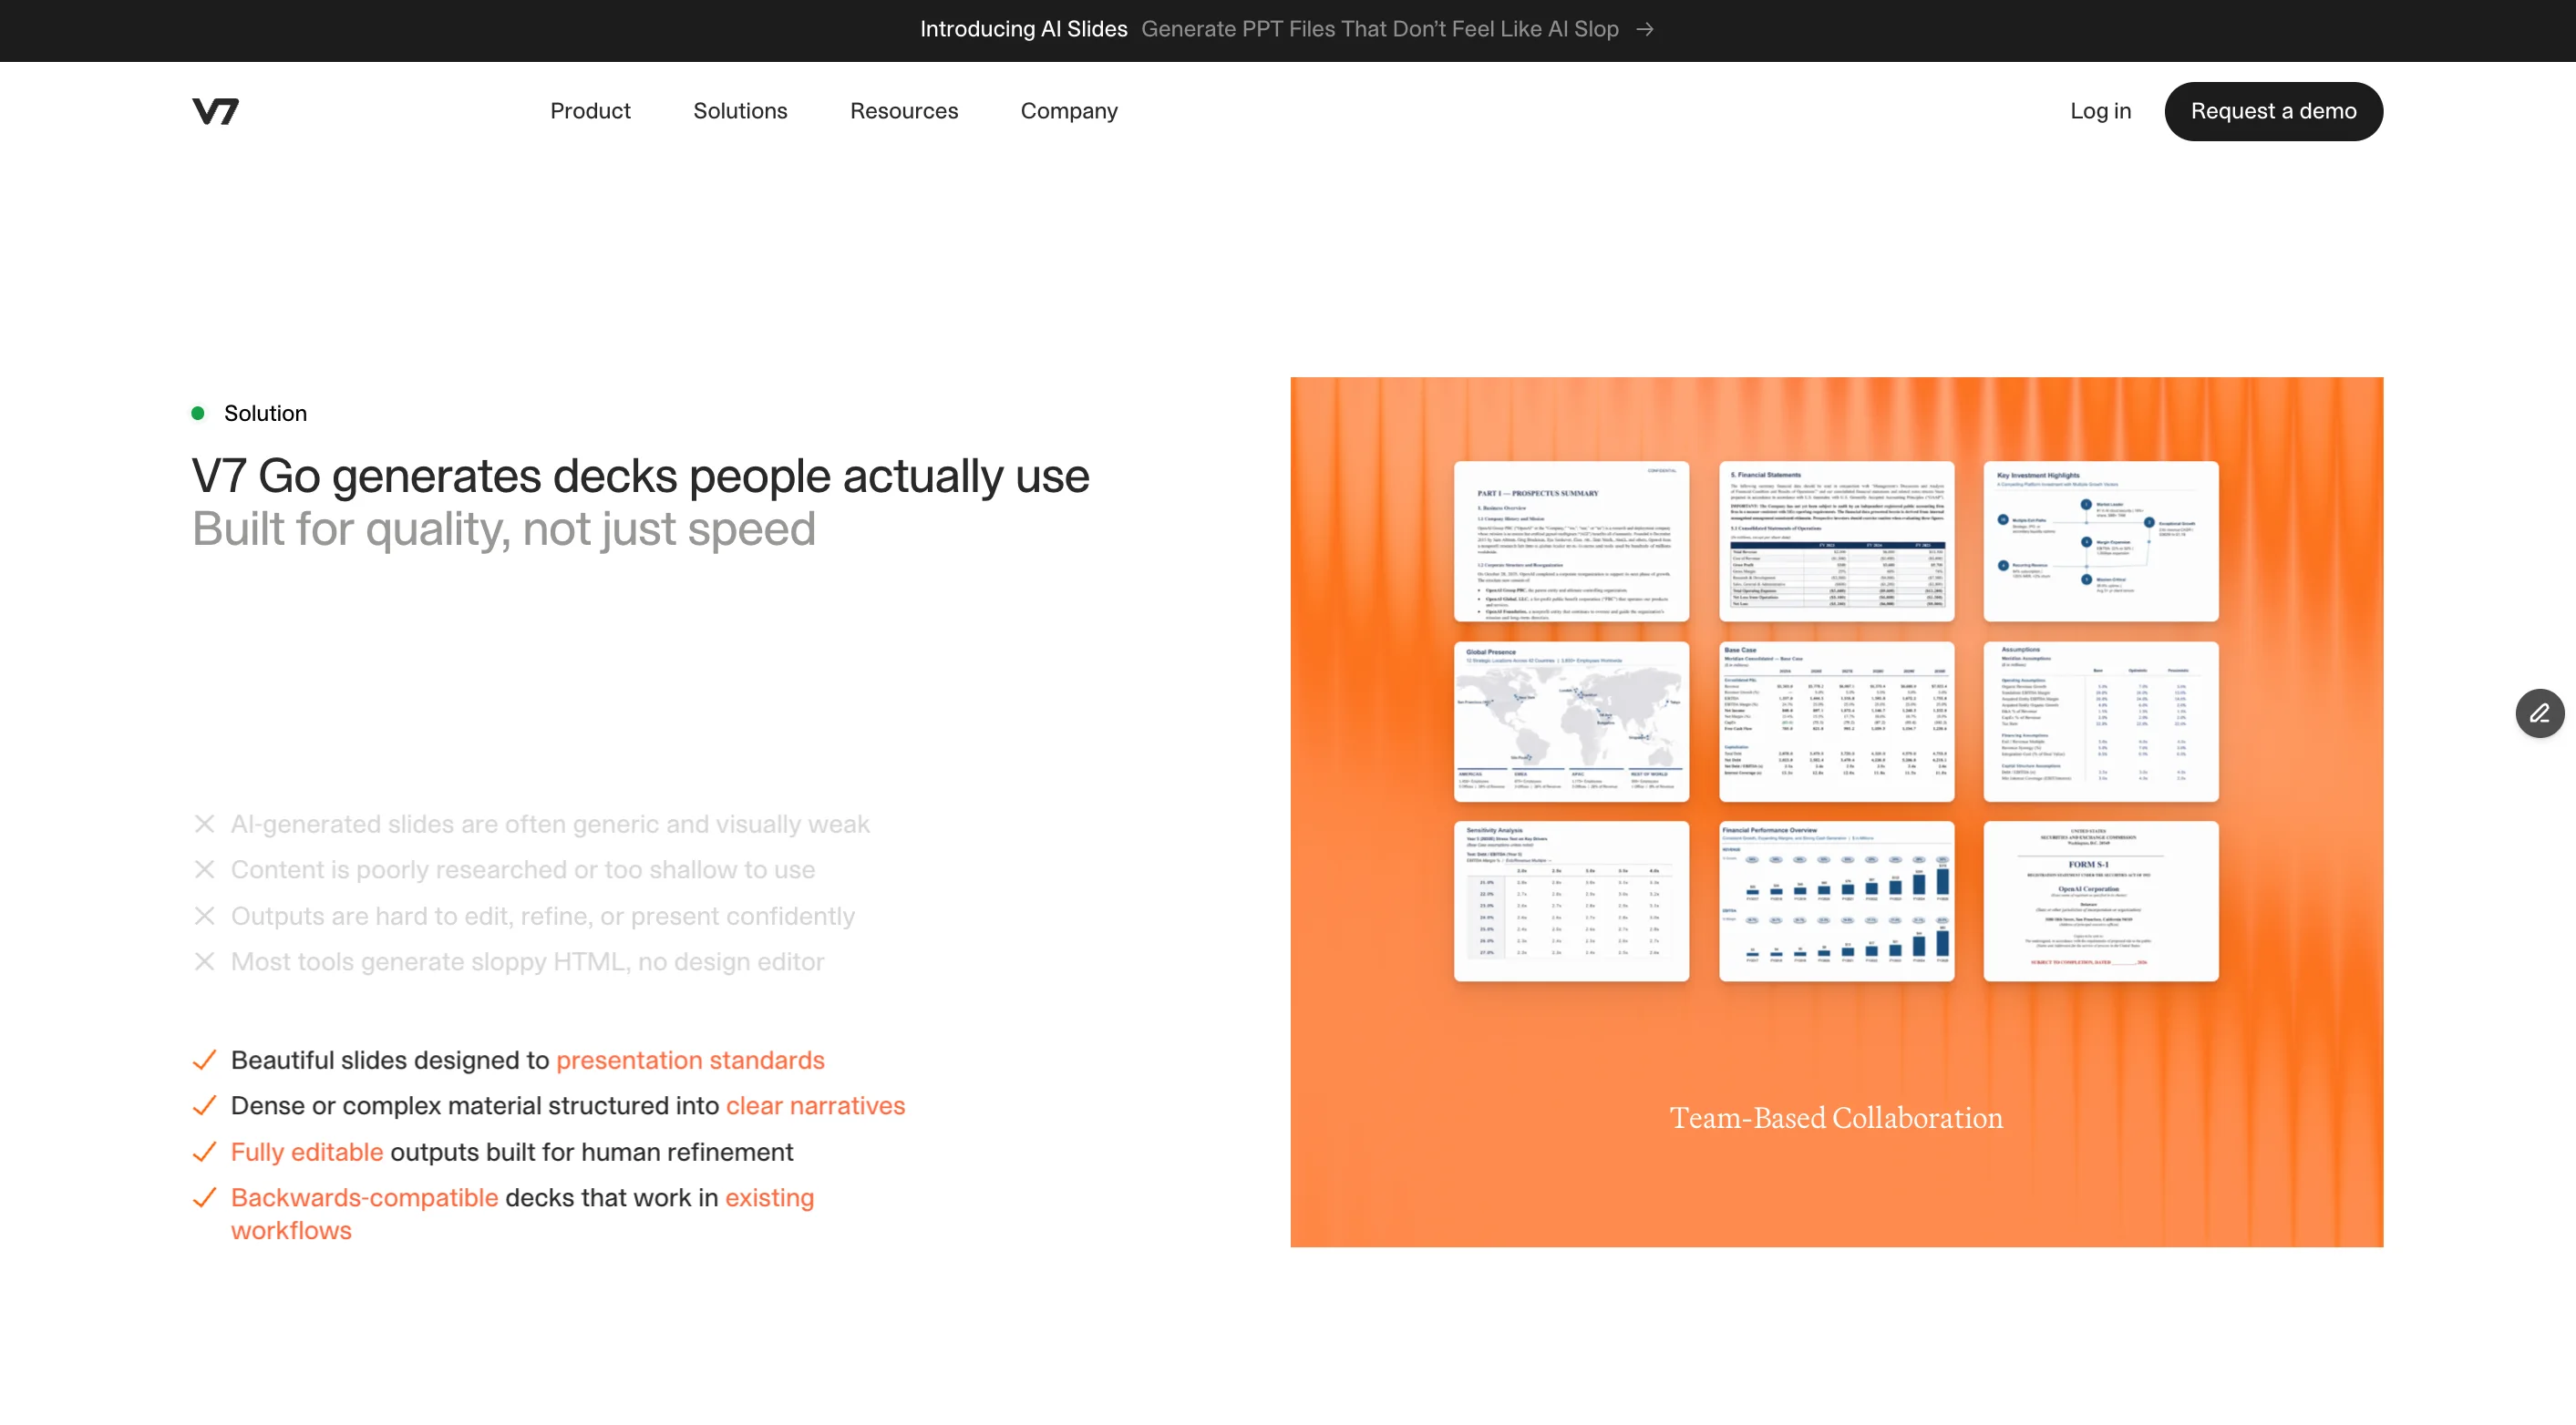
Task: Click the floating pencil edit icon
Action: (2539, 712)
